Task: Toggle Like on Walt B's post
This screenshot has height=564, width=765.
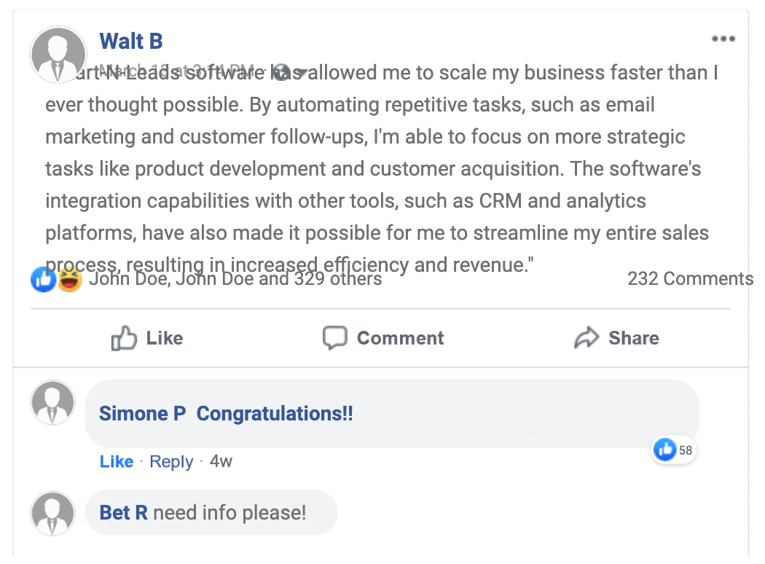Action: point(147,338)
